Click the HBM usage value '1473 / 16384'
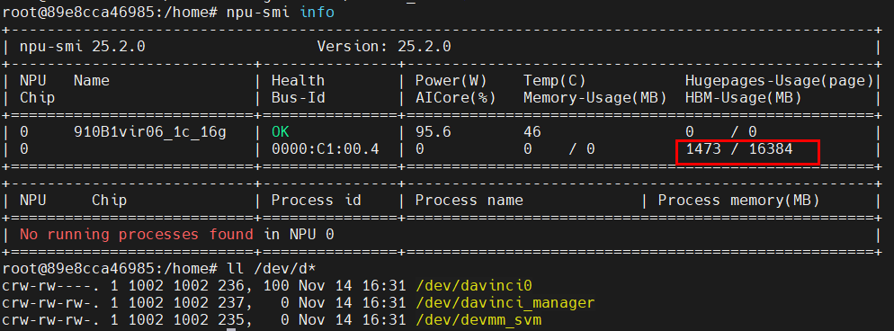Image resolution: width=894 pixels, height=331 pixels. (739, 149)
